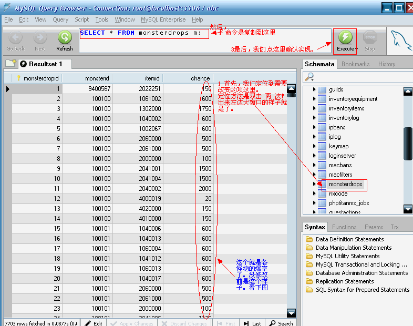Click the Stop query icon
Screen dimensions: 413x326
tap(370, 37)
